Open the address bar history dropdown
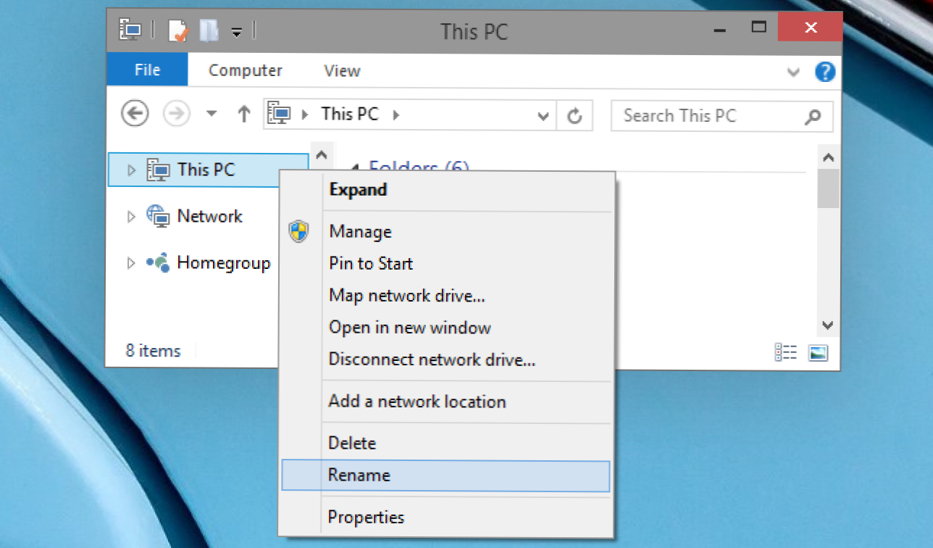Image resolution: width=933 pixels, height=548 pixels. click(543, 116)
